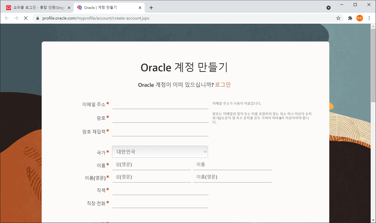Viewport: 376px width, 223px height.
Task: Click the 이름(영문) first-name field
Action: 232,177
